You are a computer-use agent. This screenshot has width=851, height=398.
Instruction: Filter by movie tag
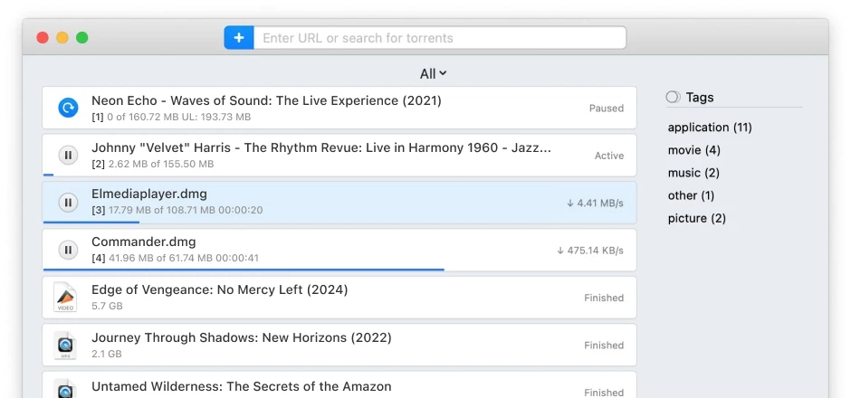click(693, 150)
